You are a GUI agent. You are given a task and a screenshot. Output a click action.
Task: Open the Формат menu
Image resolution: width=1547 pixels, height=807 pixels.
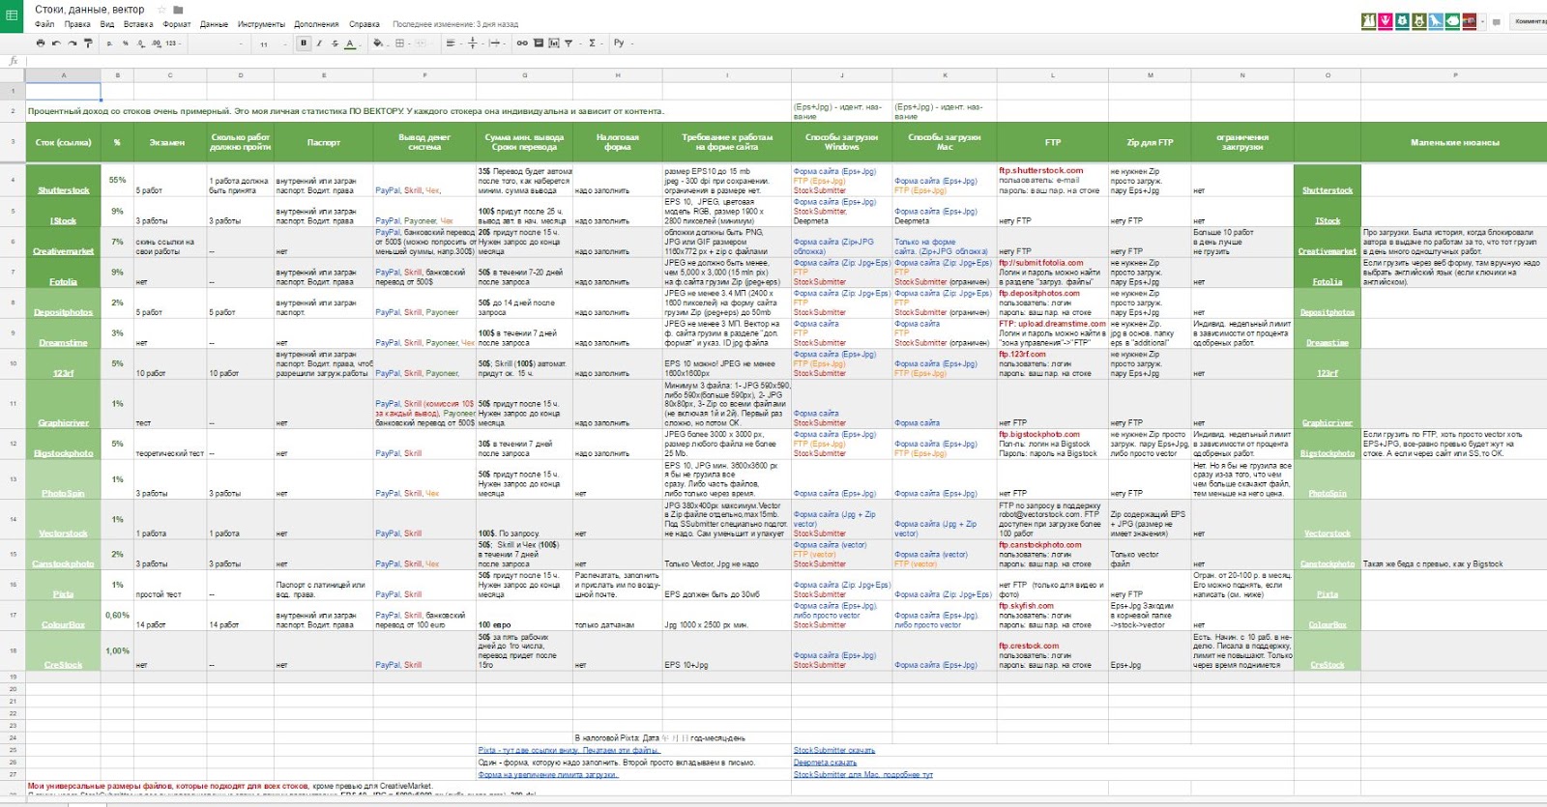[x=177, y=24]
